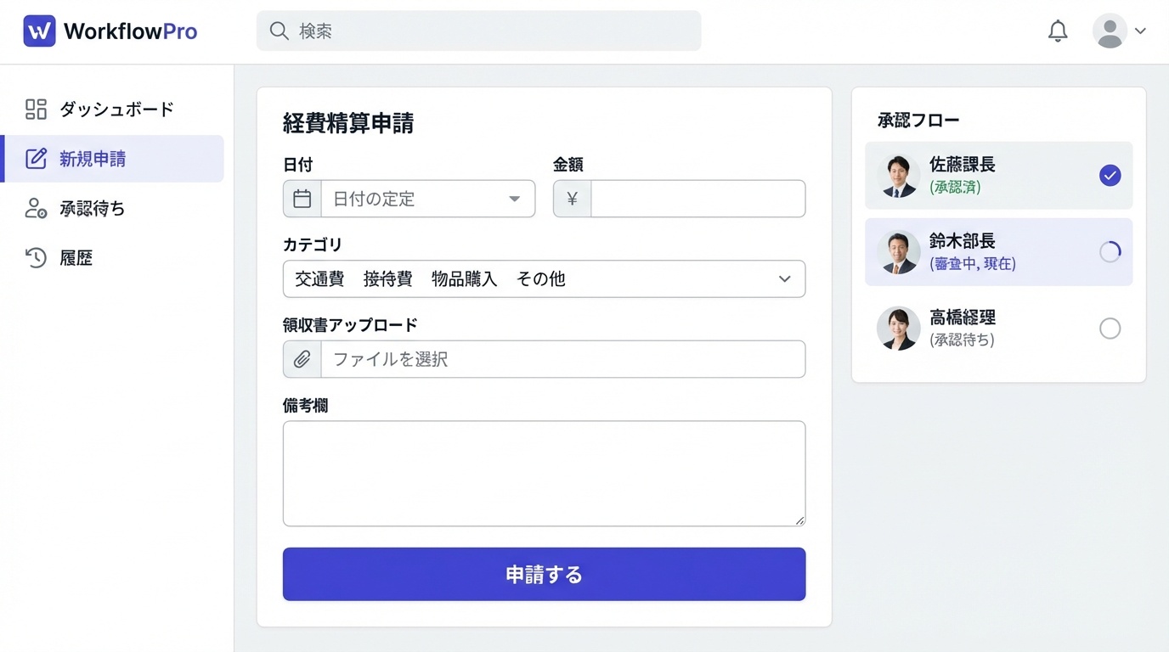Viewport: 1169px width, 652px height.
Task: Click the user profile avatar icon
Action: click(1110, 31)
